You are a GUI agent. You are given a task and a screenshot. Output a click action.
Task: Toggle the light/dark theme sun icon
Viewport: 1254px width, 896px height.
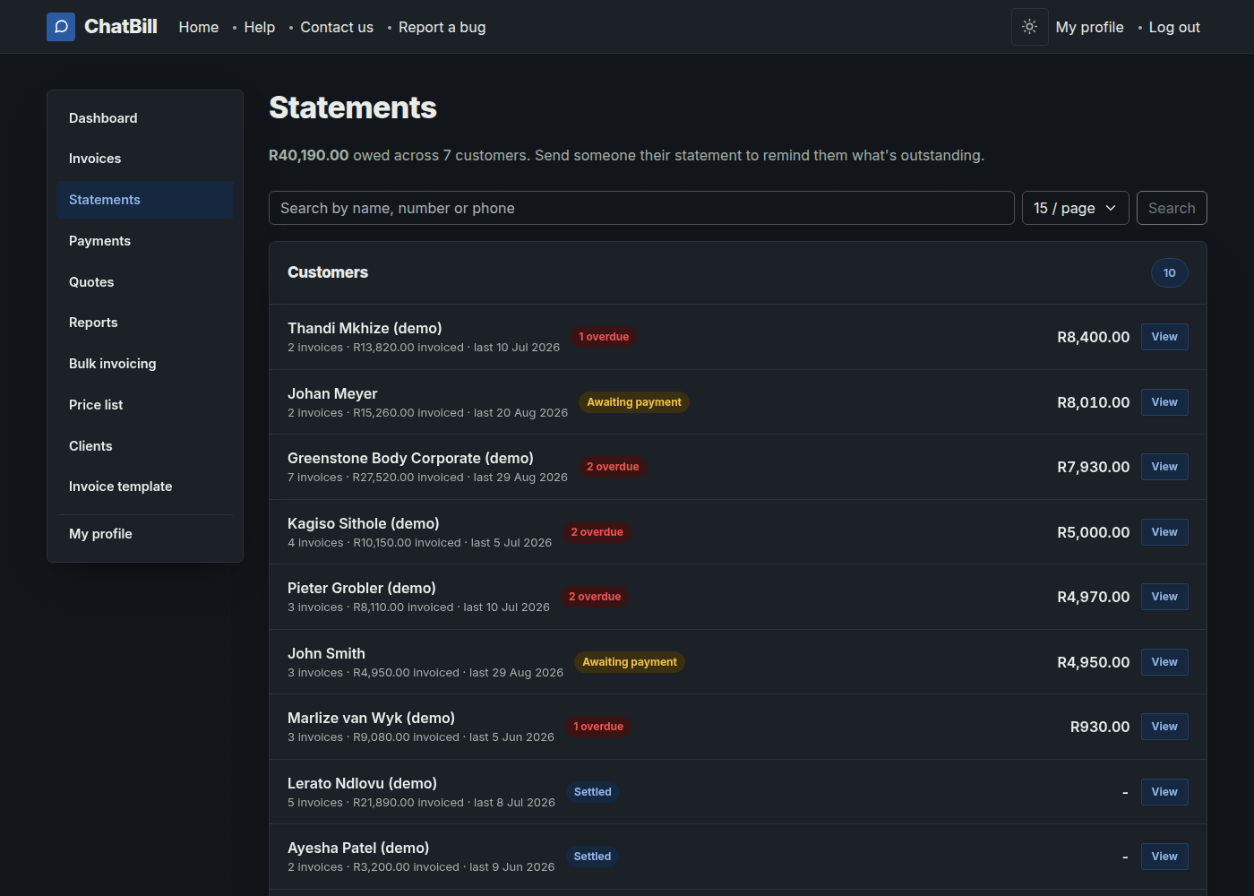tap(1030, 27)
